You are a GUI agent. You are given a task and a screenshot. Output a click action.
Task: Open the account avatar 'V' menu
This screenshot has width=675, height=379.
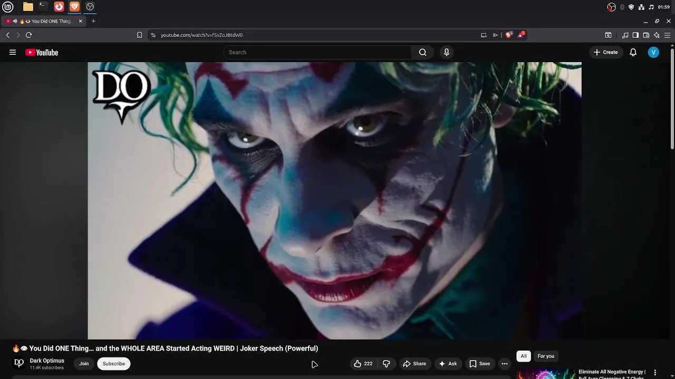click(653, 52)
